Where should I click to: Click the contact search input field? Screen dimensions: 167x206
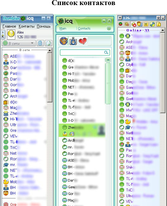click(85, 53)
